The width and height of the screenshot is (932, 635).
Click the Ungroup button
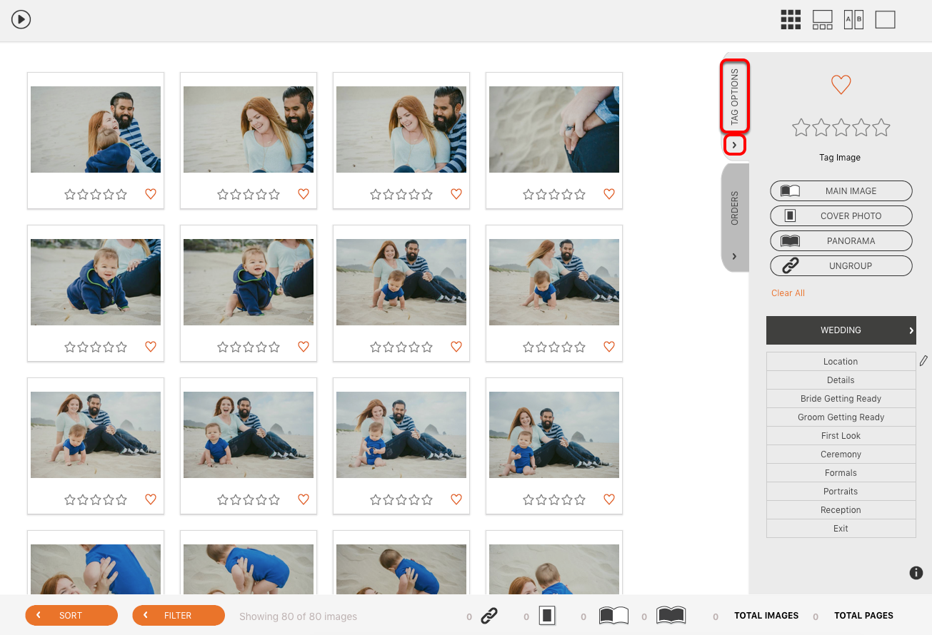841,266
